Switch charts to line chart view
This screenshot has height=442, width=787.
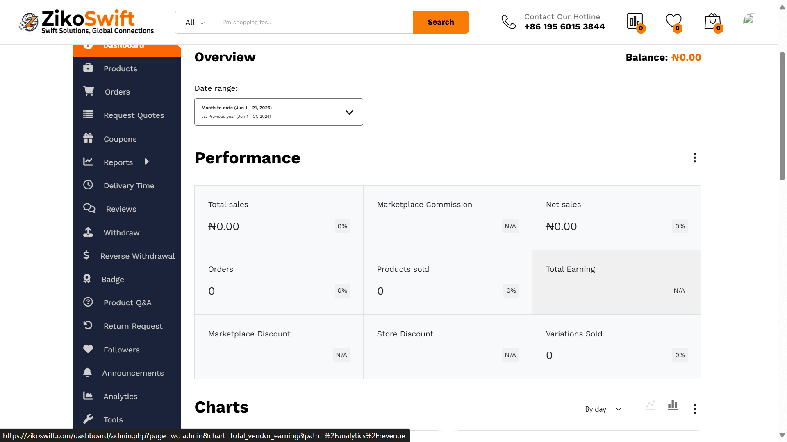tap(651, 406)
